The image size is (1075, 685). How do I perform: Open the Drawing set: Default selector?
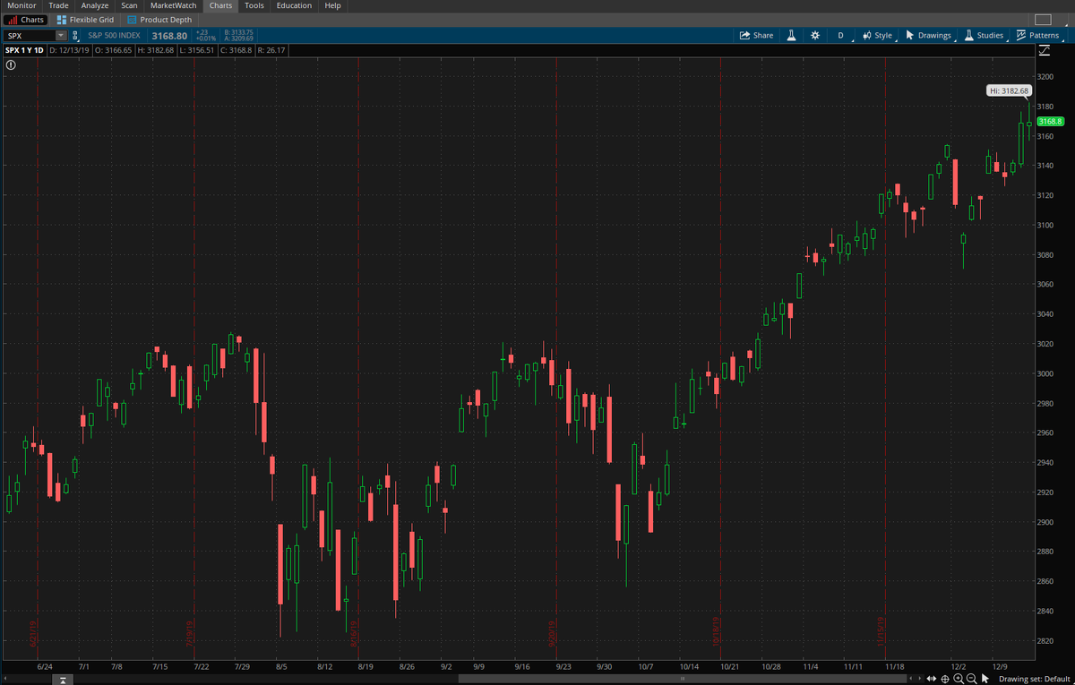[x=1035, y=679]
